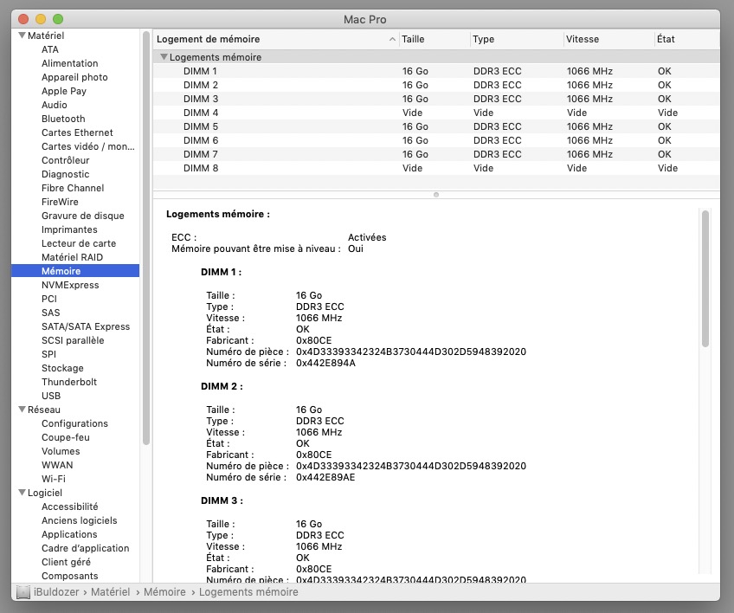
Task: Select the DIMM 3 row
Action: (x=436, y=99)
